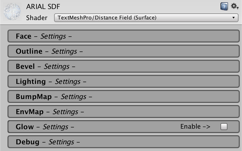Click the italic Settings text in Face header

point(53,36)
